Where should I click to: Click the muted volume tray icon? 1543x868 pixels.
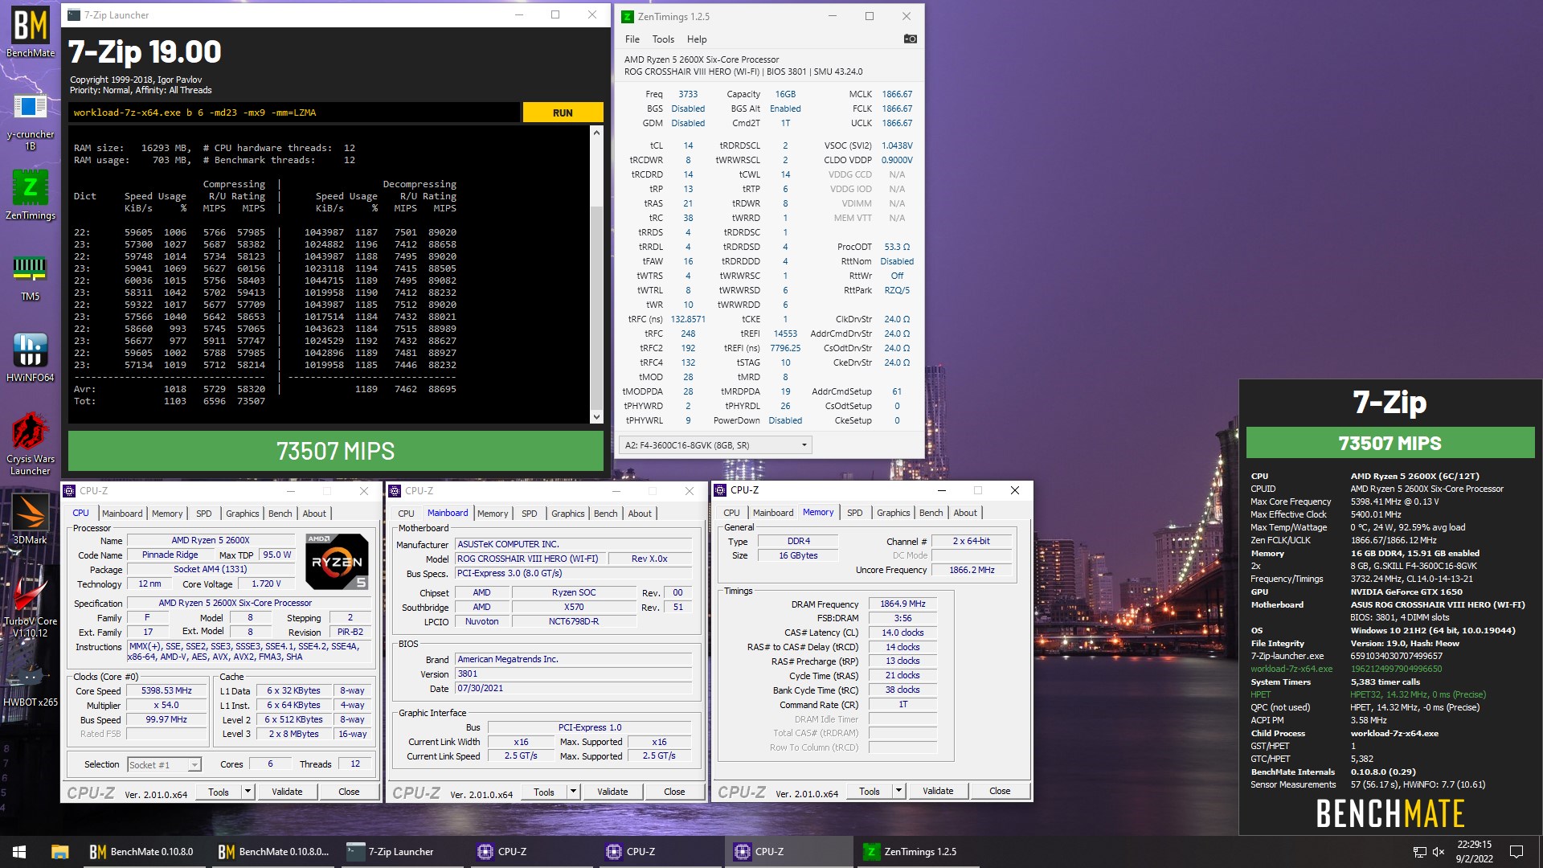point(1439,852)
